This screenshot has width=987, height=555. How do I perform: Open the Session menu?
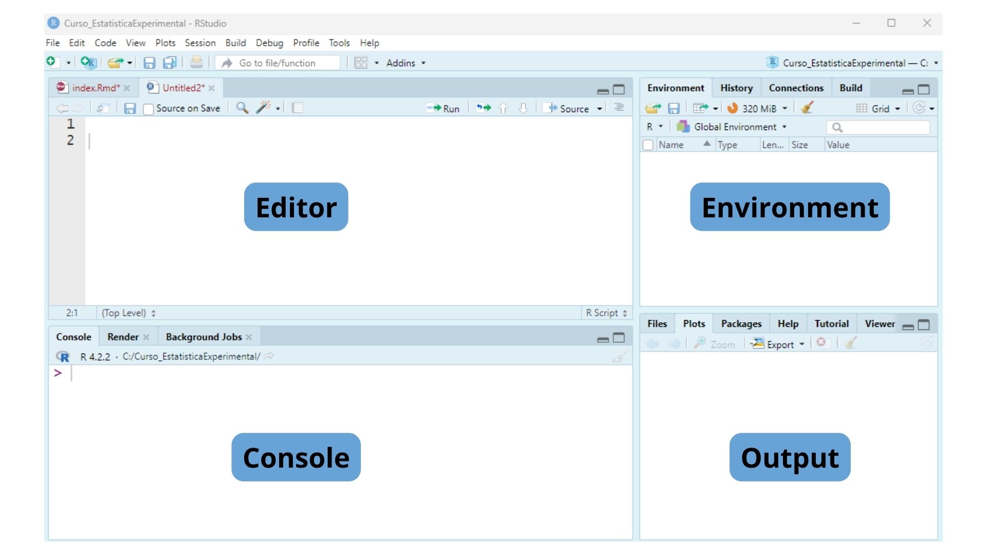tap(200, 43)
